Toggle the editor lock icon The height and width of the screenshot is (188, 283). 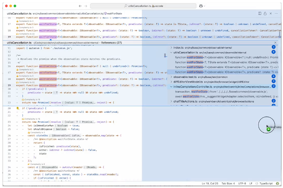(x=265, y=13)
